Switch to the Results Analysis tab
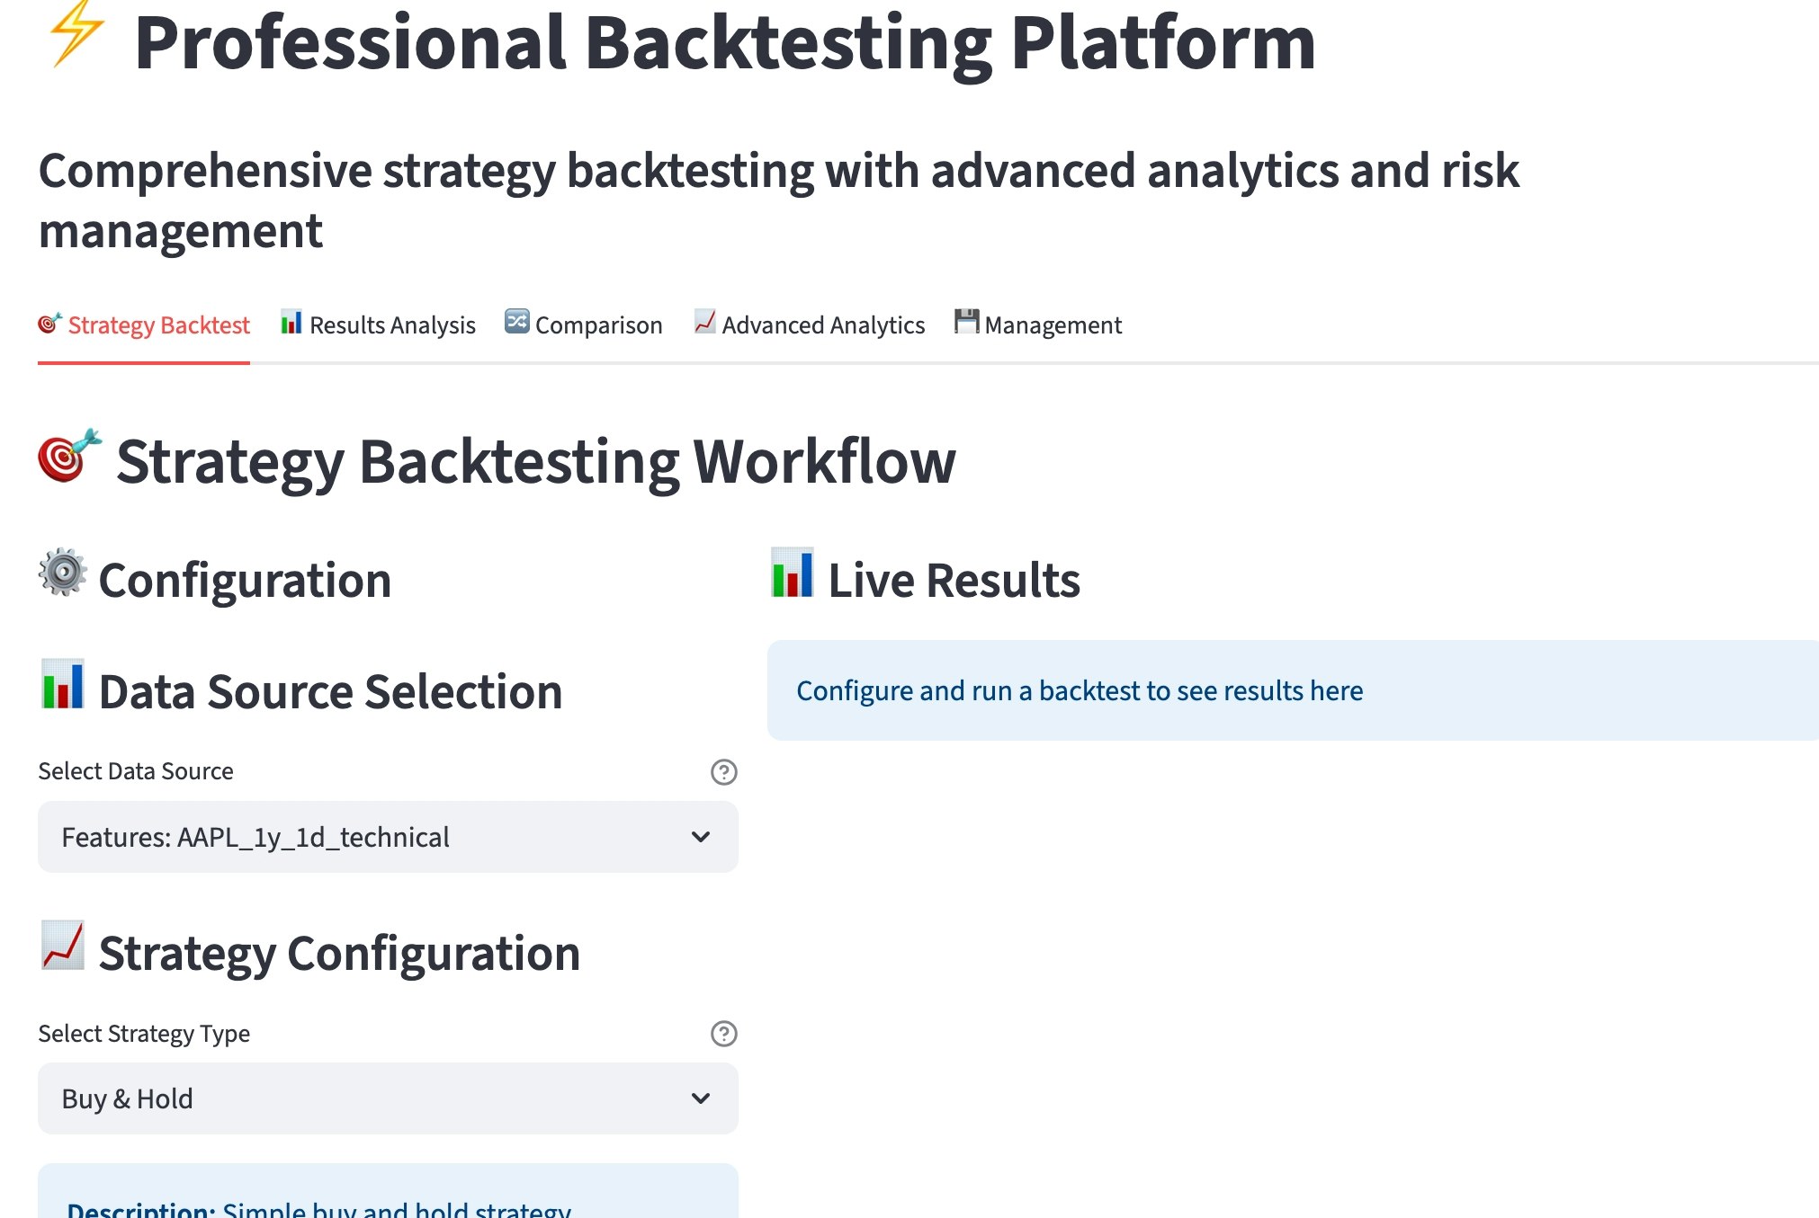The image size is (1819, 1218). pyautogui.click(x=378, y=325)
